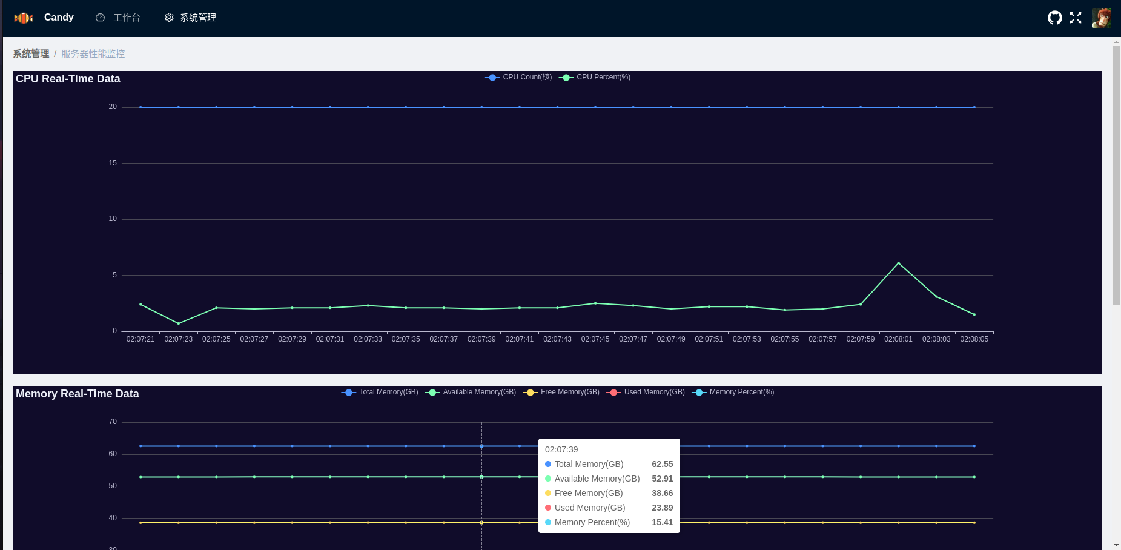Open the 系统管理 menu
This screenshot has width=1121, height=550.
[x=190, y=18]
